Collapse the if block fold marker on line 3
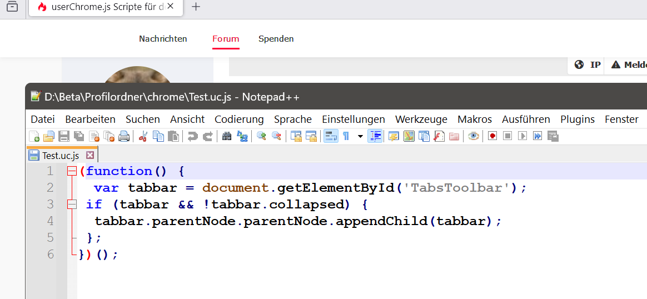 [x=71, y=205]
